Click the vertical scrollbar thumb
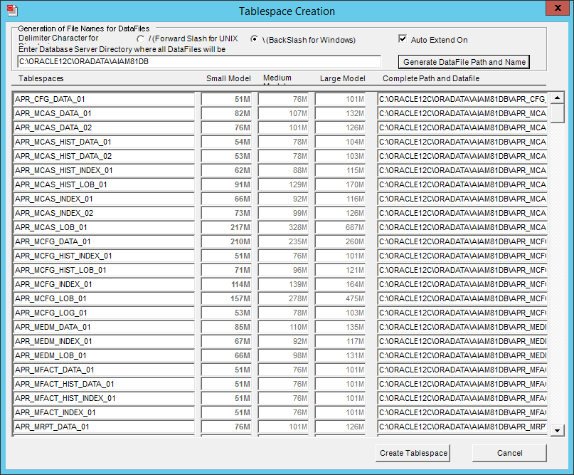This screenshot has height=475, width=574. point(557,114)
